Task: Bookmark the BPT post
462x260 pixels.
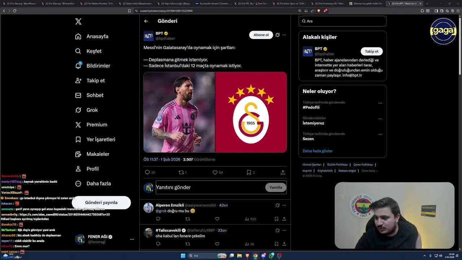Action: coord(249,172)
